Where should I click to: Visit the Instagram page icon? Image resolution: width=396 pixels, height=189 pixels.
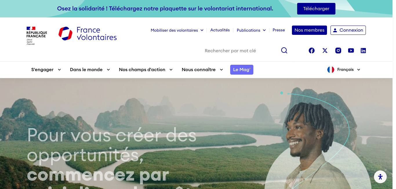338,51
